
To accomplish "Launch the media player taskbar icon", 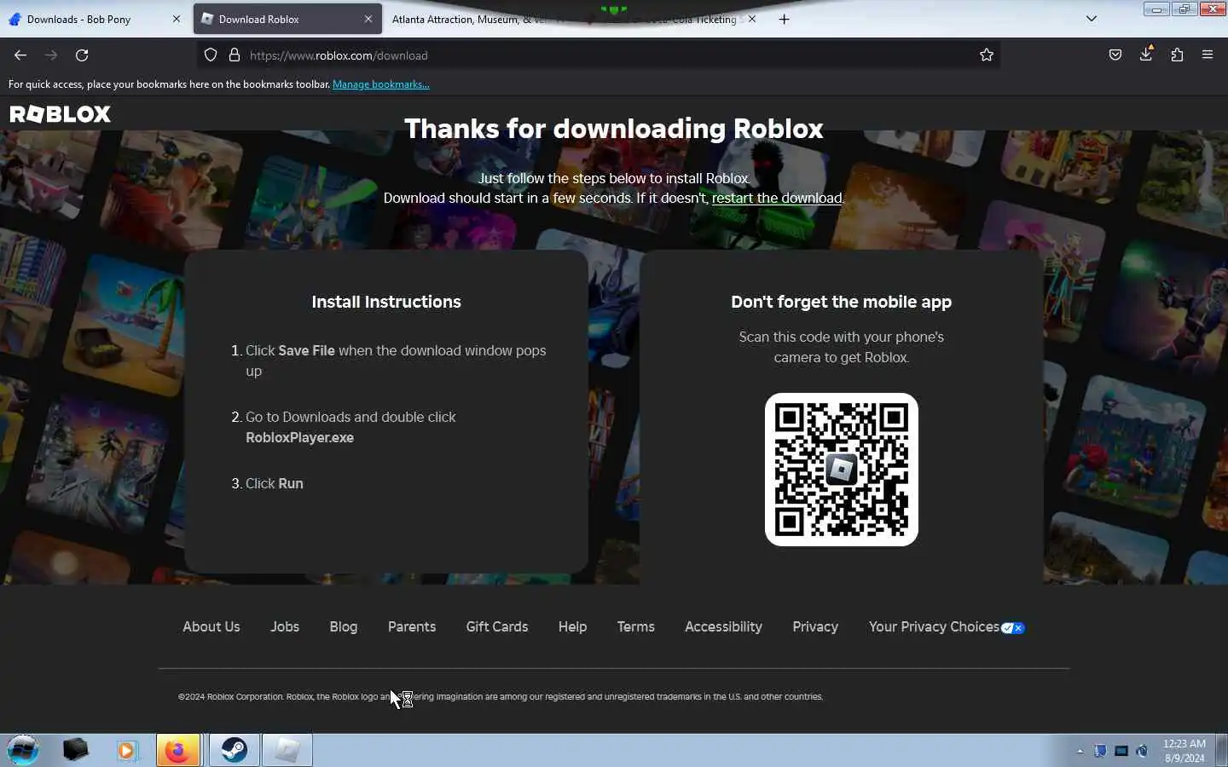I will (127, 750).
